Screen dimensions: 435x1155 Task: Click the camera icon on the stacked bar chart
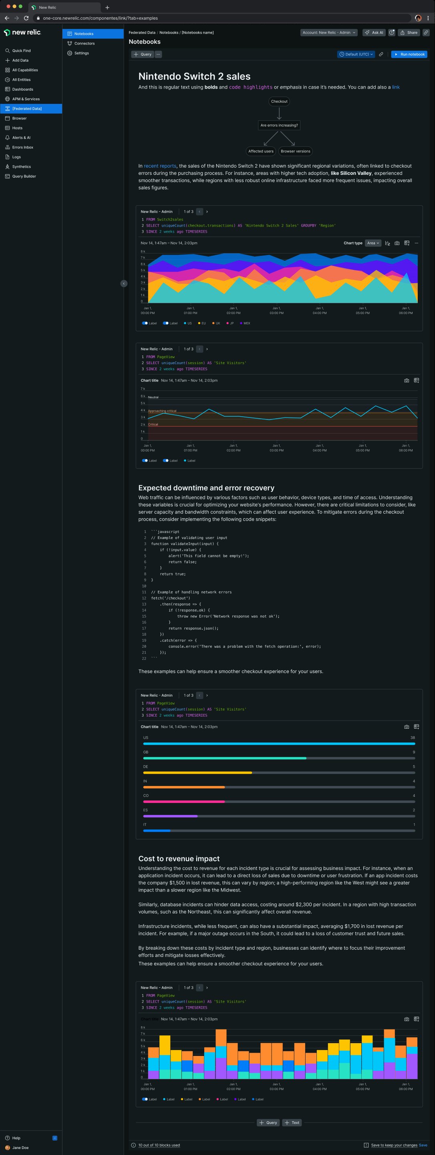coord(406,1019)
